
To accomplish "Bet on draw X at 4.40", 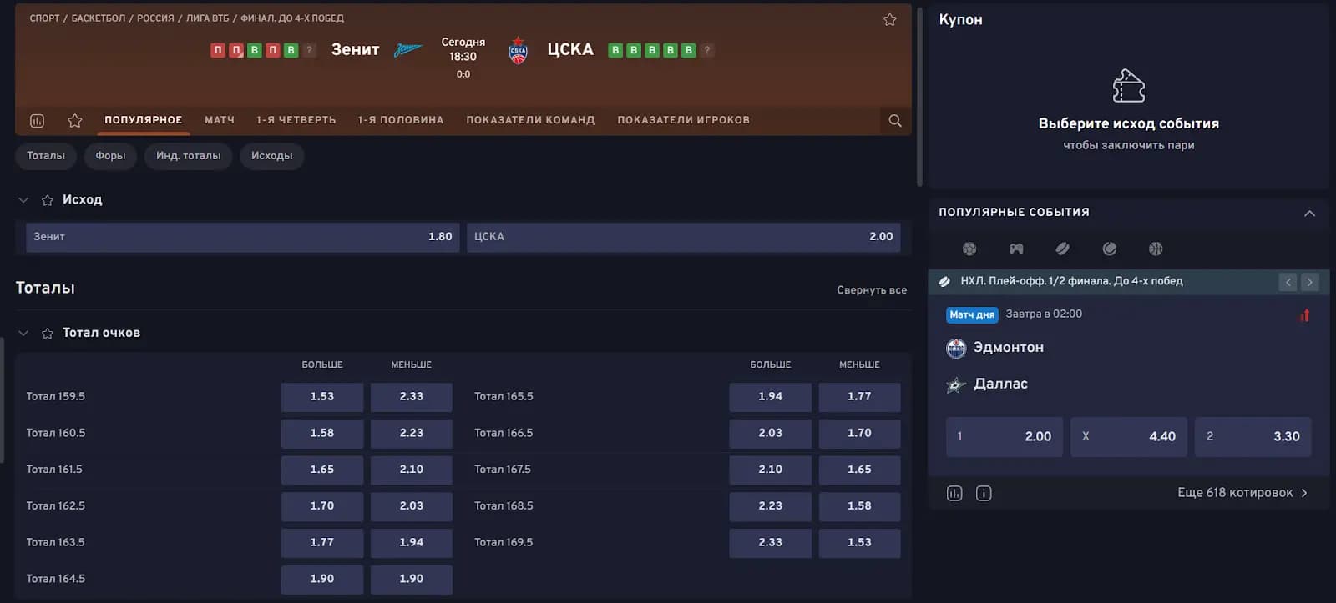I will point(1129,437).
